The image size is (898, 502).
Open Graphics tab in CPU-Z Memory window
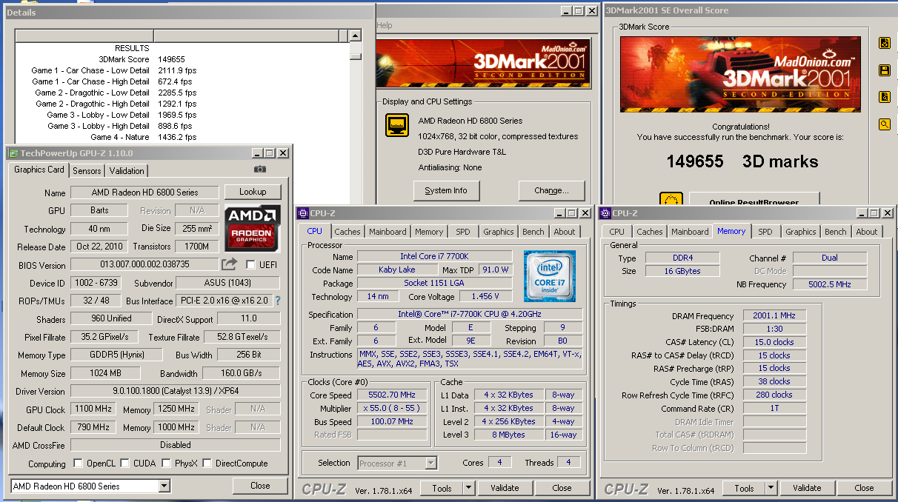tap(801, 232)
